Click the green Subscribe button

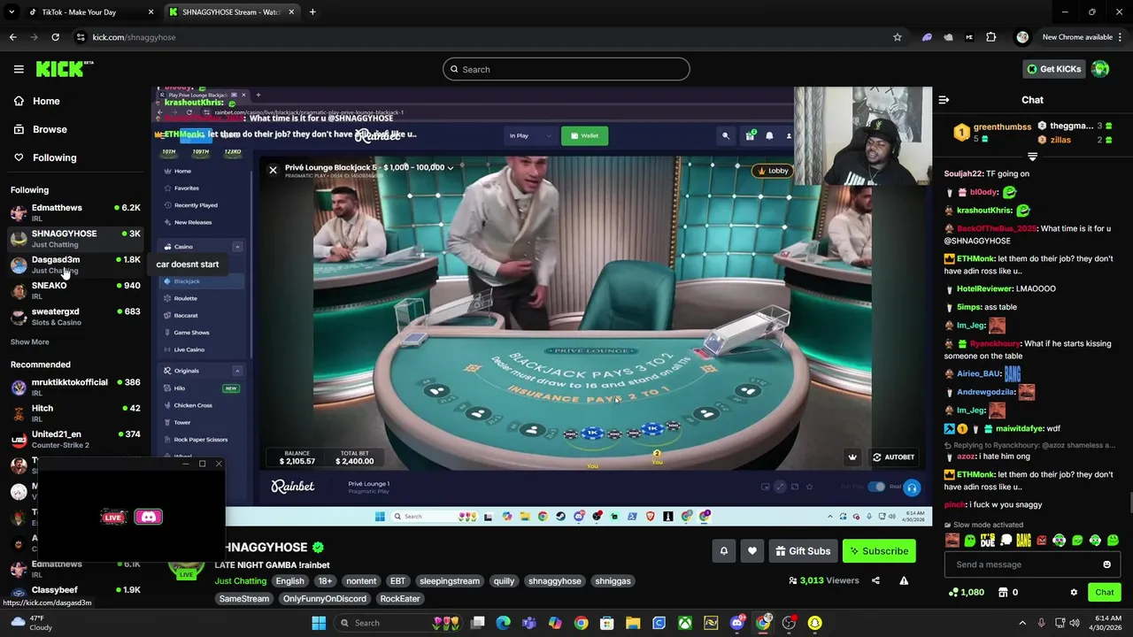click(x=879, y=551)
